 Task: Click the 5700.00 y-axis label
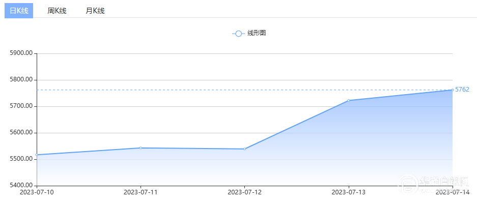tap(21, 106)
